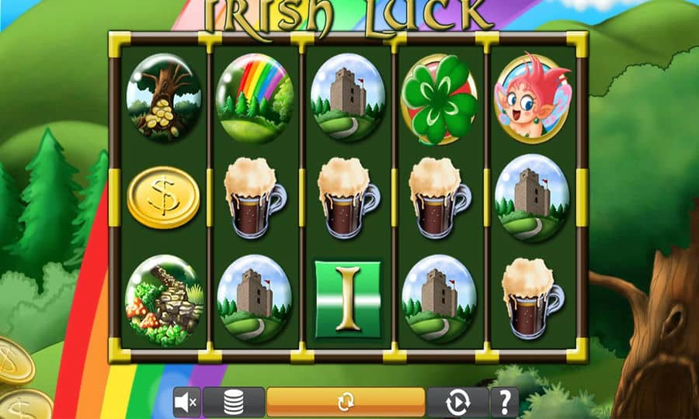This screenshot has height=419, width=699.
Task: Click the beer mug in fourth reel
Action: click(x=439, y=198)
